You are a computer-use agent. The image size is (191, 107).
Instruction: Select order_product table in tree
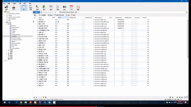(x=16, y=34)
